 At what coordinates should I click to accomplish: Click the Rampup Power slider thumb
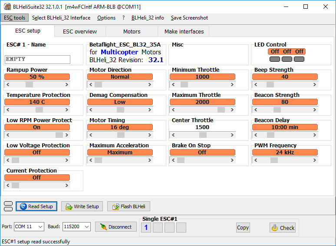(x=29, y=84)
